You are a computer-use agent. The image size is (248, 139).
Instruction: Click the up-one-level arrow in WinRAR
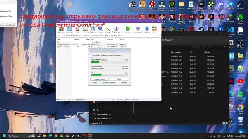click(59, 36)
